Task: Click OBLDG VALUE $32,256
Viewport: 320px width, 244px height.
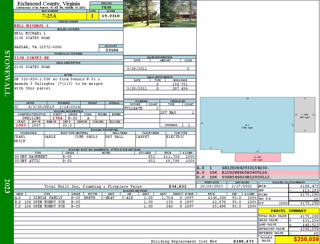Action: 311,221
